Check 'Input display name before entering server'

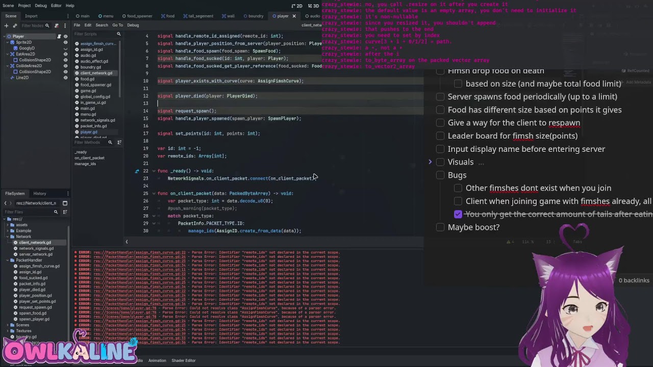click(440, 149)
